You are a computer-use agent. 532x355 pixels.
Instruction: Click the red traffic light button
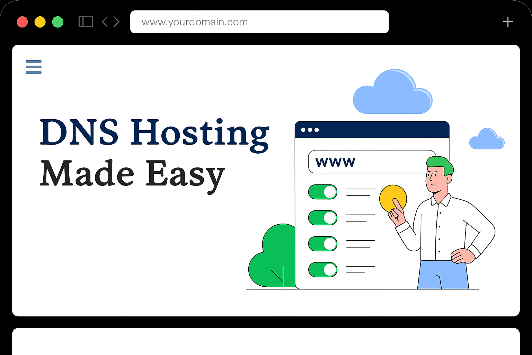click(23, 21)
